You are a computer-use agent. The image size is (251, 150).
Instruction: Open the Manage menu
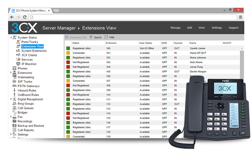[175, 28]
